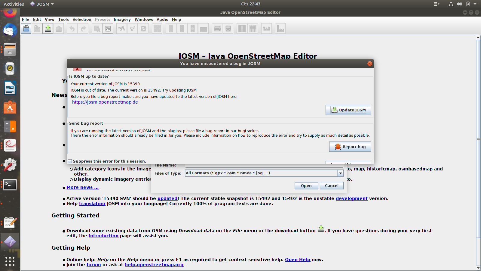Click the Undo arrow in the toolbar
This screenshot has height=271, width=481.
[x=72, y=29]
